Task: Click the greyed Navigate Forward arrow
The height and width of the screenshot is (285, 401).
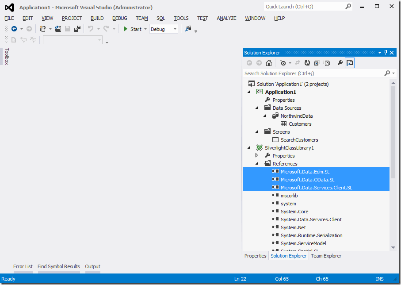Action: point(29,29)
